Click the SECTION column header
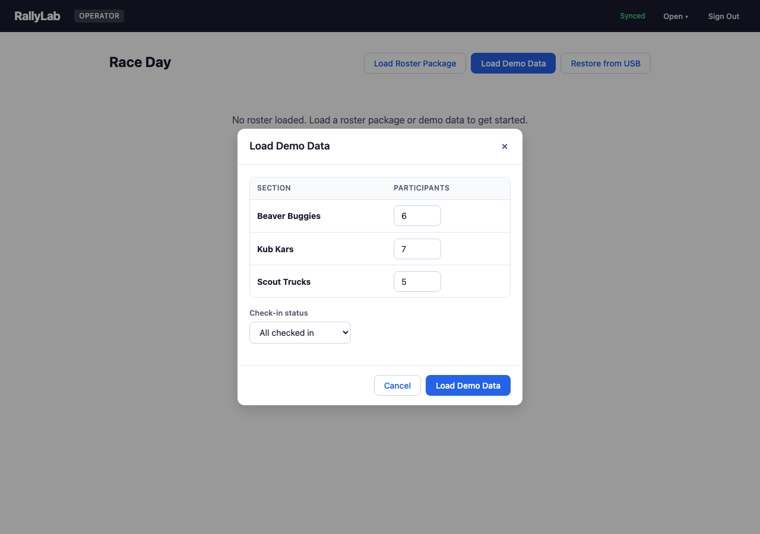 274,188
